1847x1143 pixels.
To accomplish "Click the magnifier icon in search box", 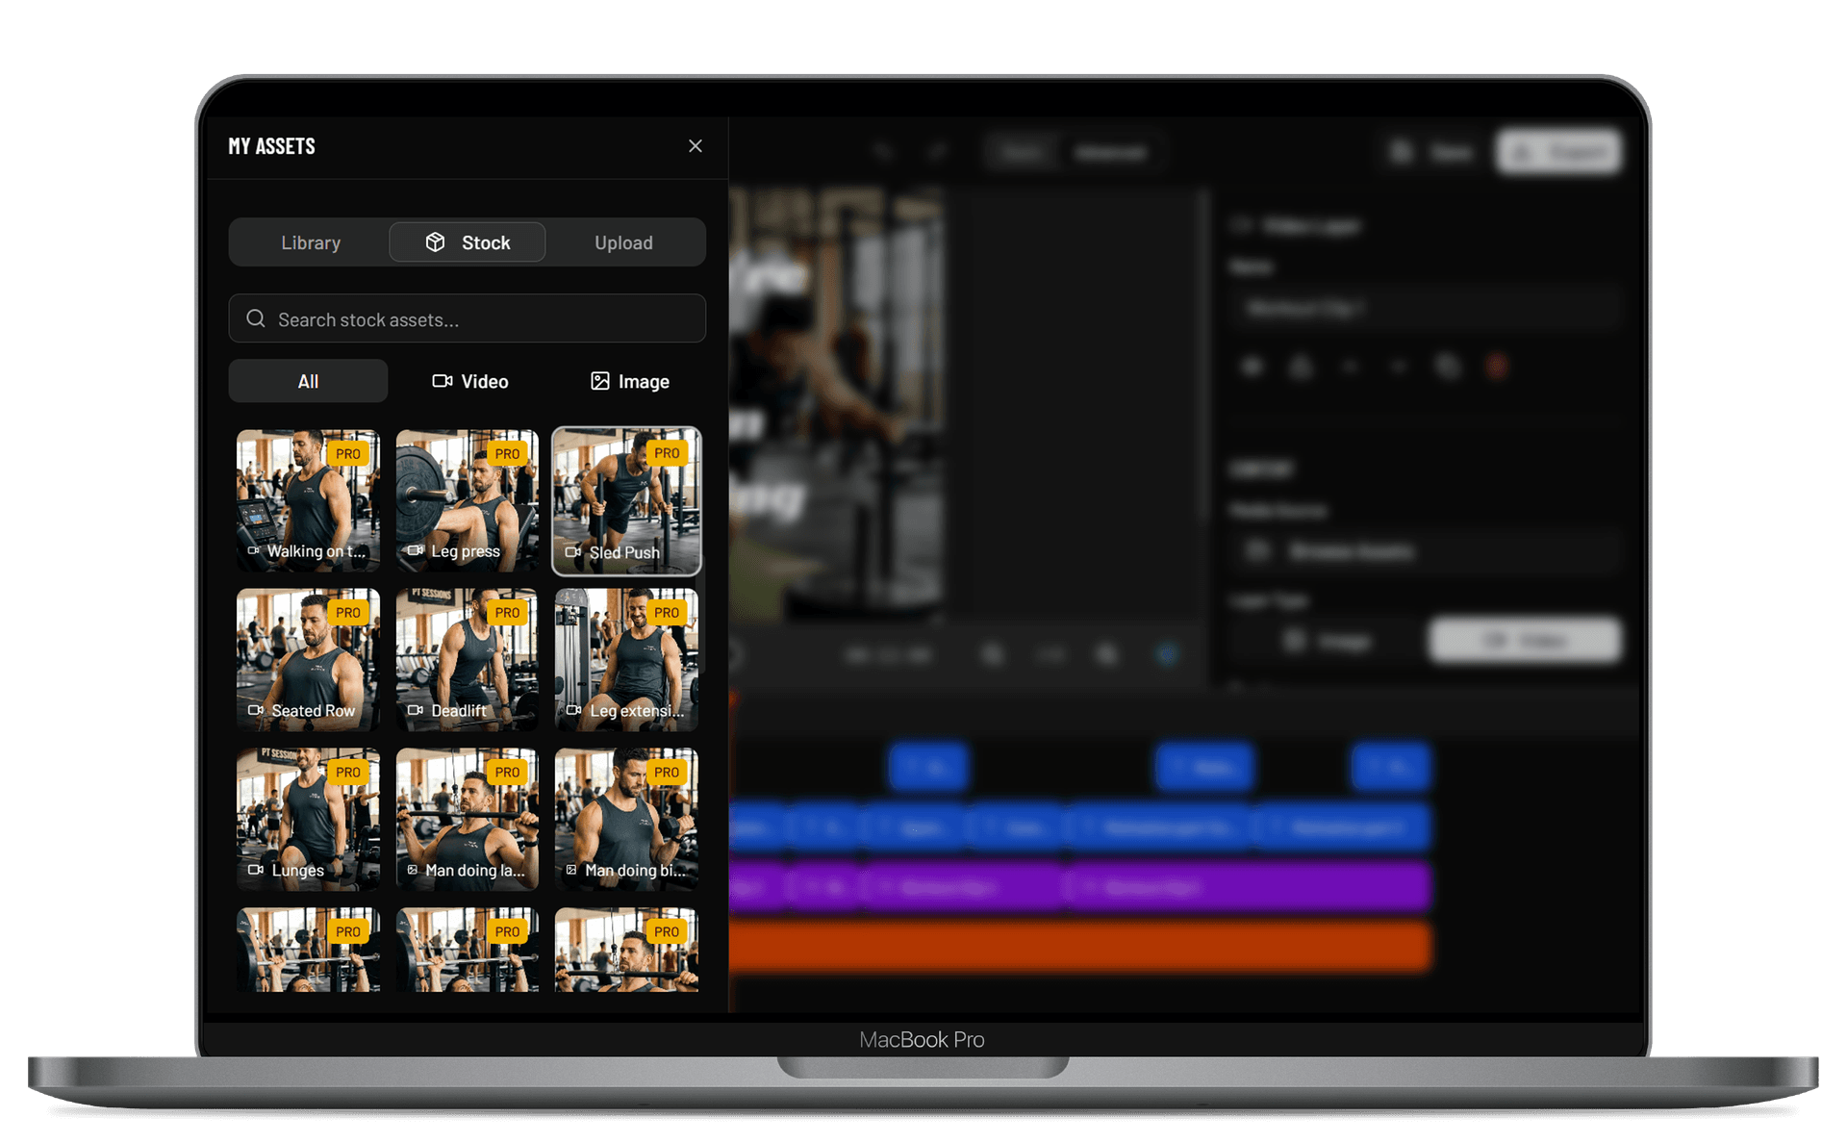I will (256, 319).
